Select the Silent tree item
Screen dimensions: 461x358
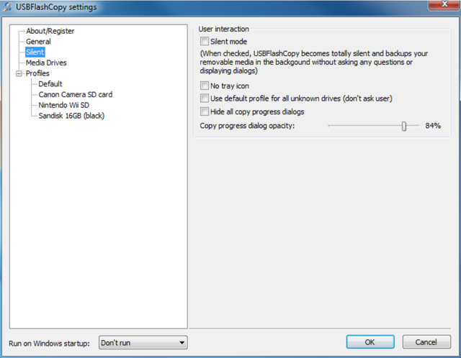(x=35, y=52)
